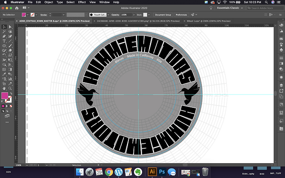Open the Type menu
285x178 pixels.
tap(59, 2)
